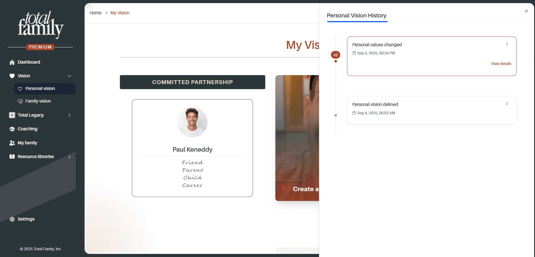Click the Settings gear icon
The width and height of the screenshot is (535, 257).
point(12,219)
